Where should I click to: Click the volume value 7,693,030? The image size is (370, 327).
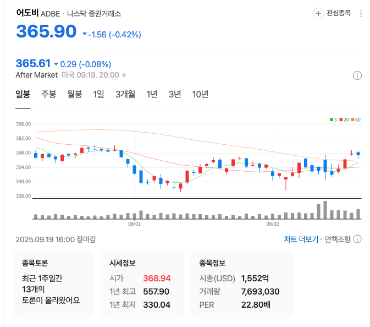(260, 292)
